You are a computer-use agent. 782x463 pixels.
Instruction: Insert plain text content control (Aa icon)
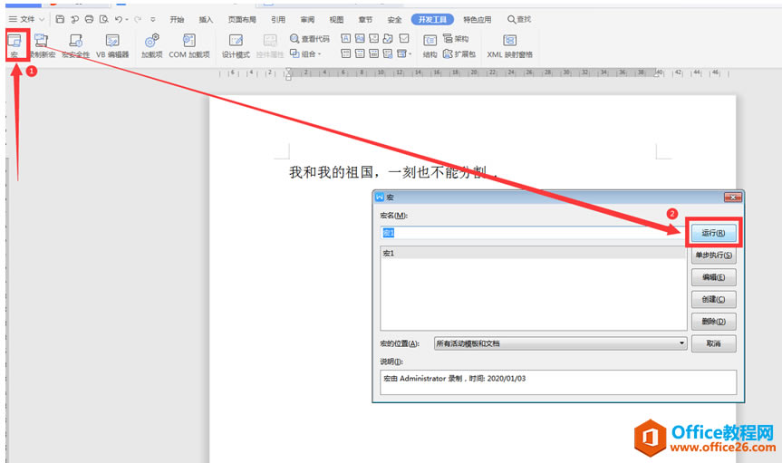pyautogui.click(x=360, y=38)
